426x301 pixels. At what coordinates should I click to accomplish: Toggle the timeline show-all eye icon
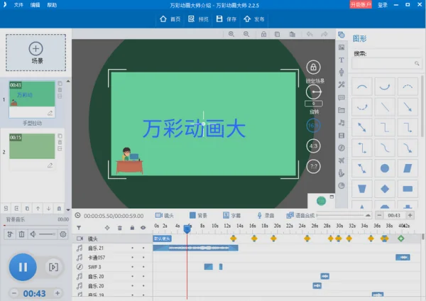143,228
